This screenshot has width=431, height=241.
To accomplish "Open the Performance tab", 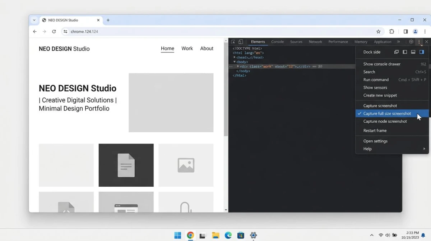I will point(338,42).
